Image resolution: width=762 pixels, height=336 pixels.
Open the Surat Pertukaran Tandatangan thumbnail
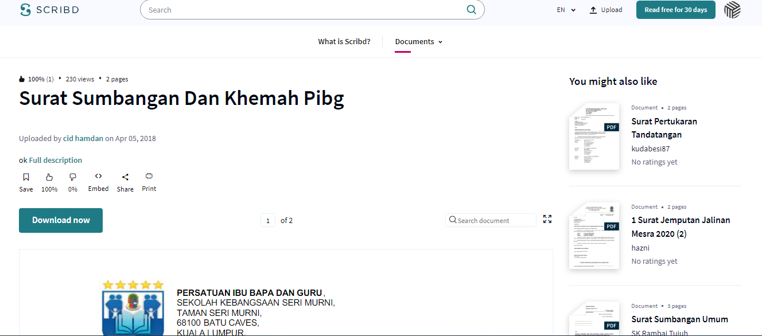click(594, 136)
